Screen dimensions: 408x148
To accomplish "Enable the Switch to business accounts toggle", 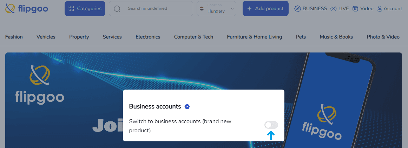I will coord(271,125).
